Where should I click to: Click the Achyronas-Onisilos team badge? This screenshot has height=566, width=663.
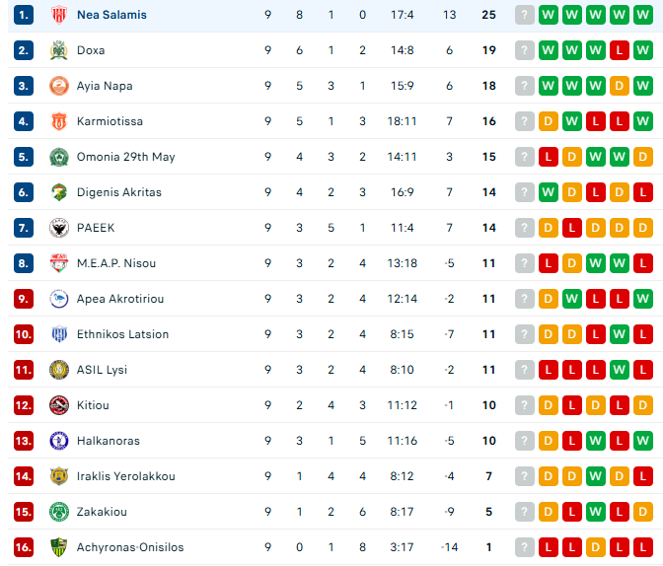[x=59, y=547]
